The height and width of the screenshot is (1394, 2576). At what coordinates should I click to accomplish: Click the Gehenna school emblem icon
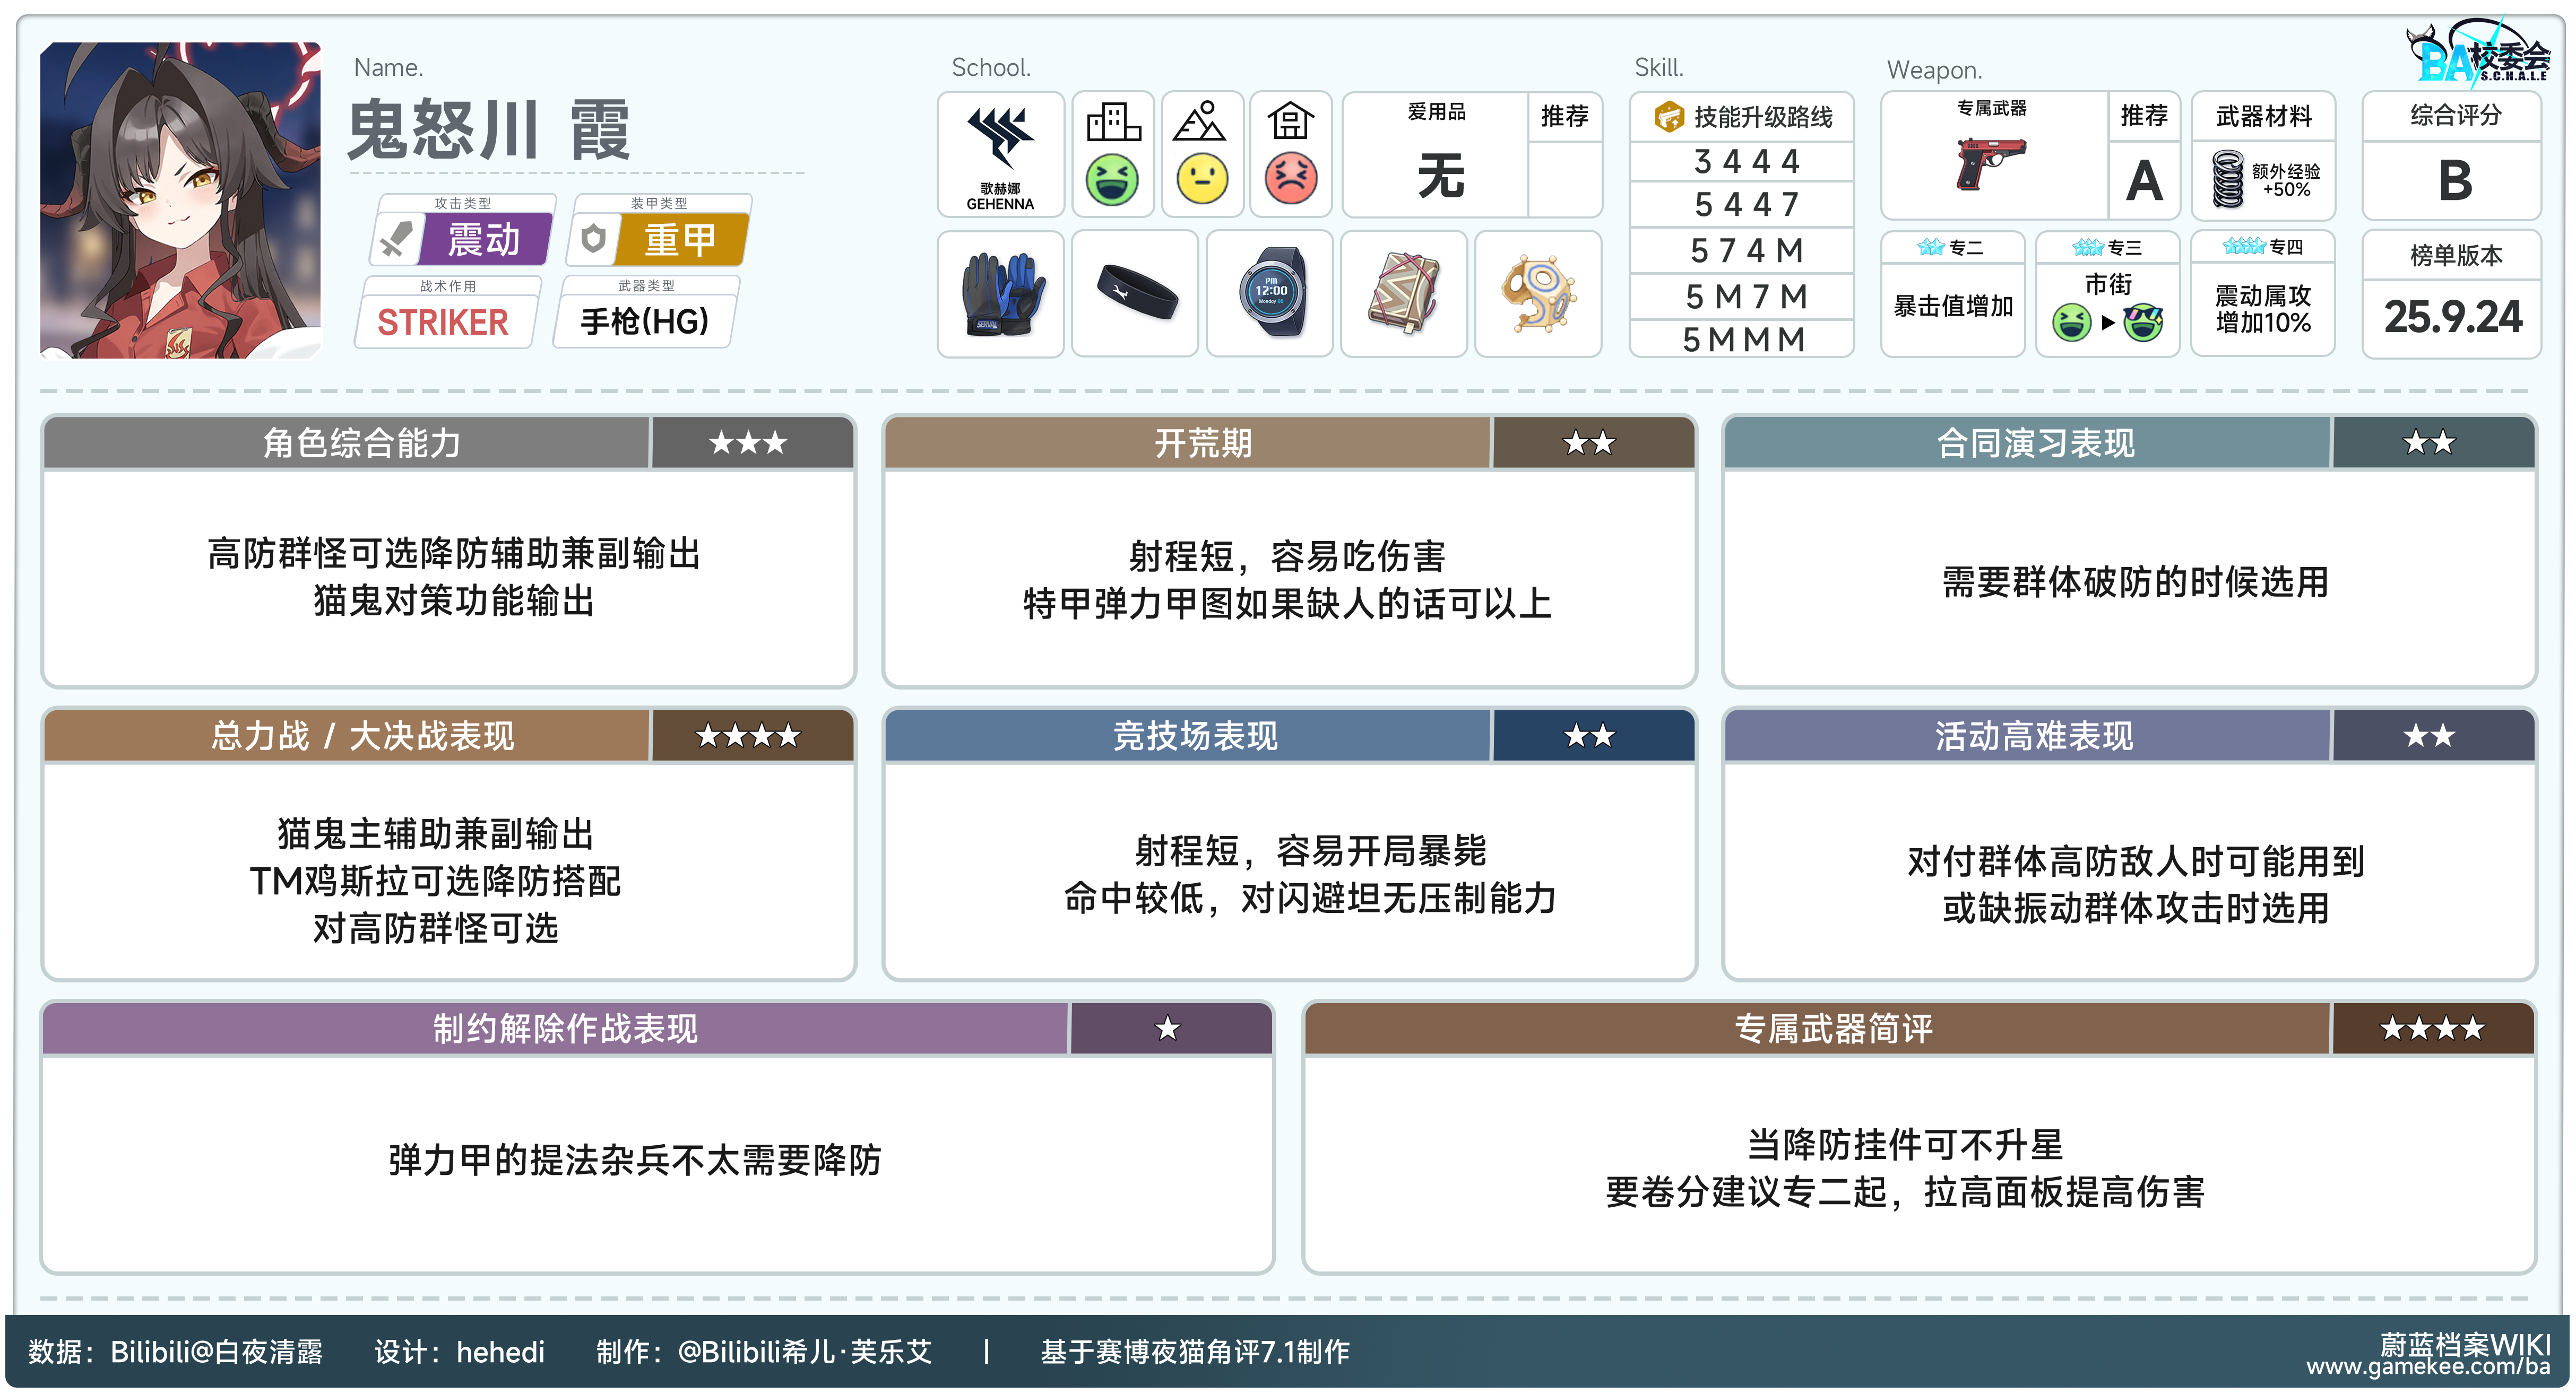(x=1000, y=140)
